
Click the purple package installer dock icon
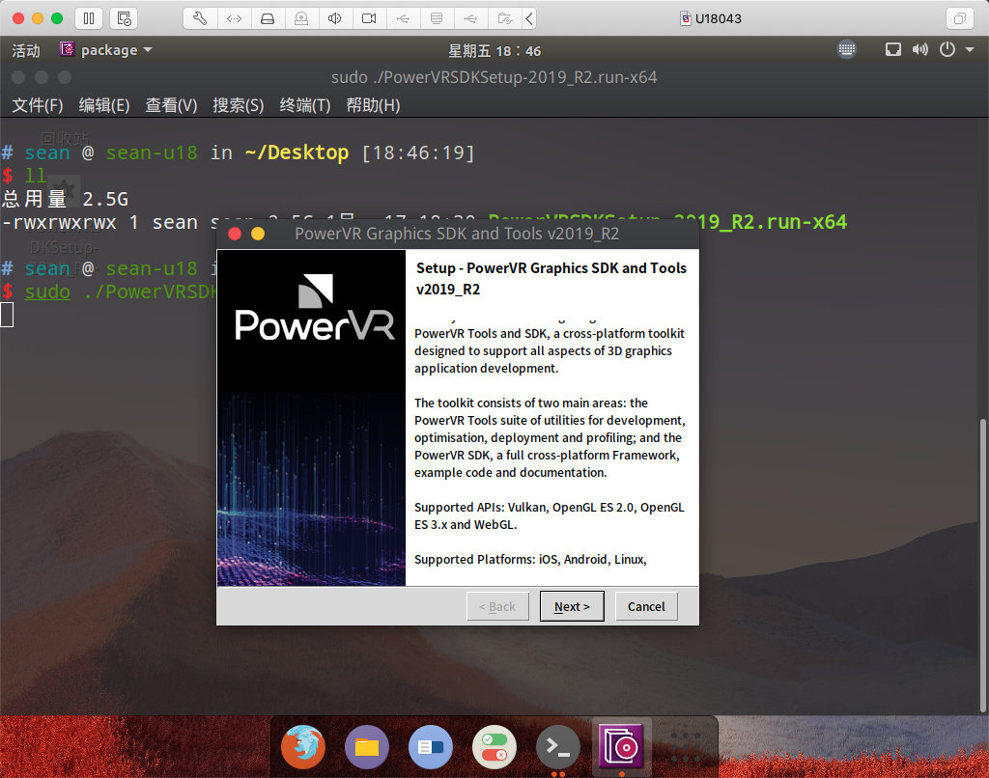[x=621, y=746]
